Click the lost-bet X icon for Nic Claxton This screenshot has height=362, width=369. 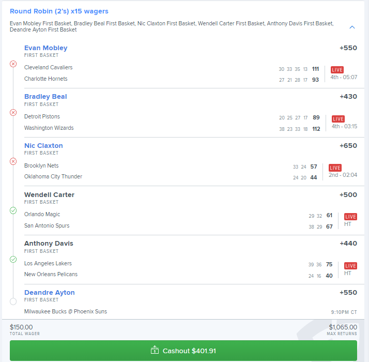[13, 161]
